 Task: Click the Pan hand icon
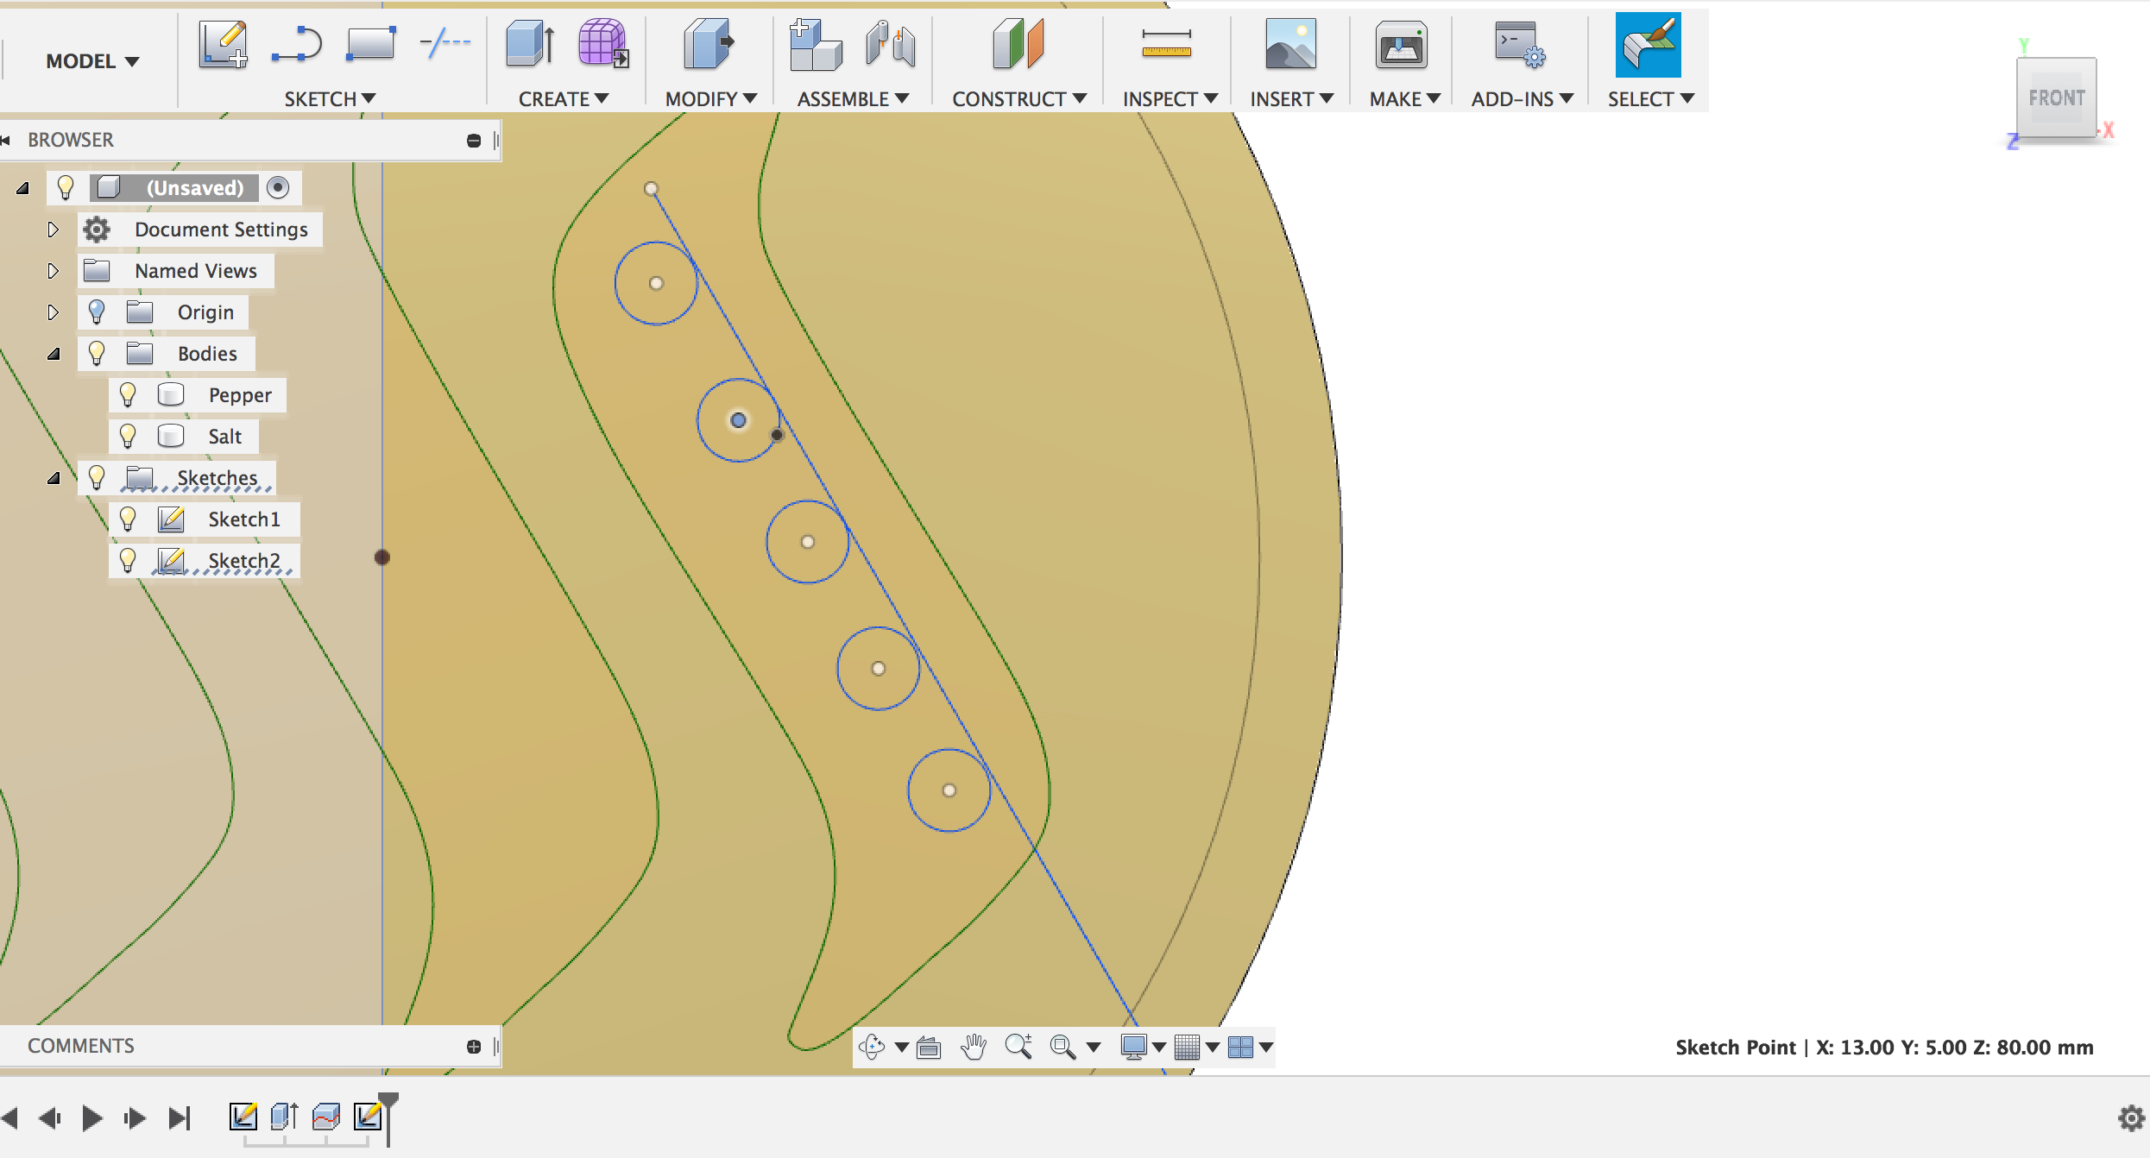tap(974, 1047)
